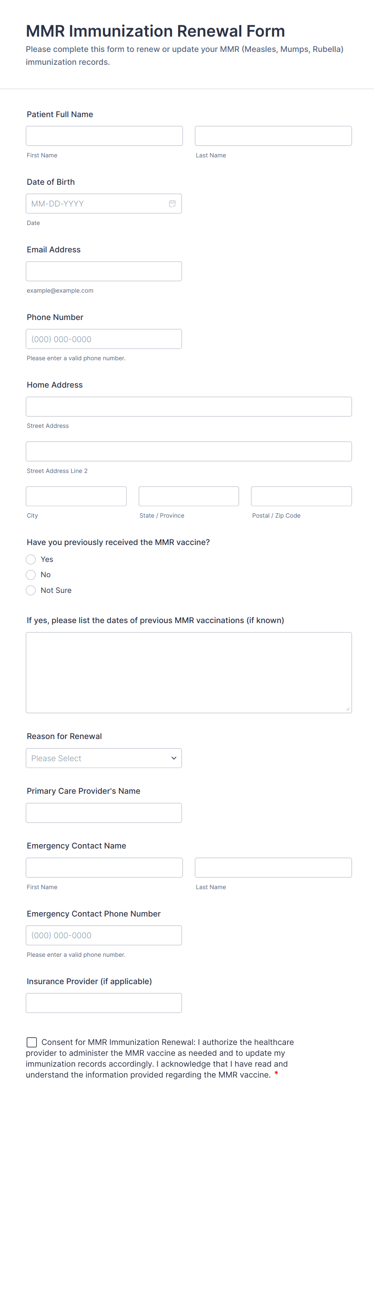Screen dimensions: 374x1311
Task: Click the Insurance Provider input field
Action: [x=104, y=1003]
